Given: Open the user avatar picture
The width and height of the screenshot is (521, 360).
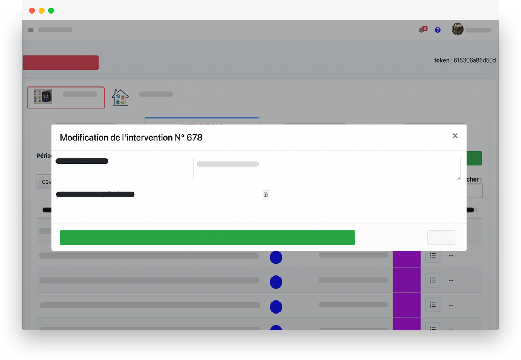Looking at the screenshot, I should coord(458,29).
